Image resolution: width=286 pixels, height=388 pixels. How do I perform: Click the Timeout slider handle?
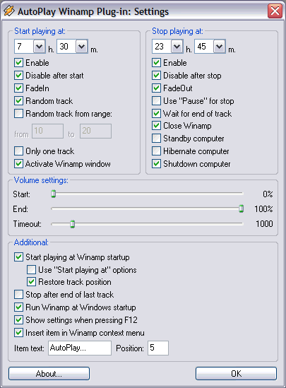click(x=73, y=224)
